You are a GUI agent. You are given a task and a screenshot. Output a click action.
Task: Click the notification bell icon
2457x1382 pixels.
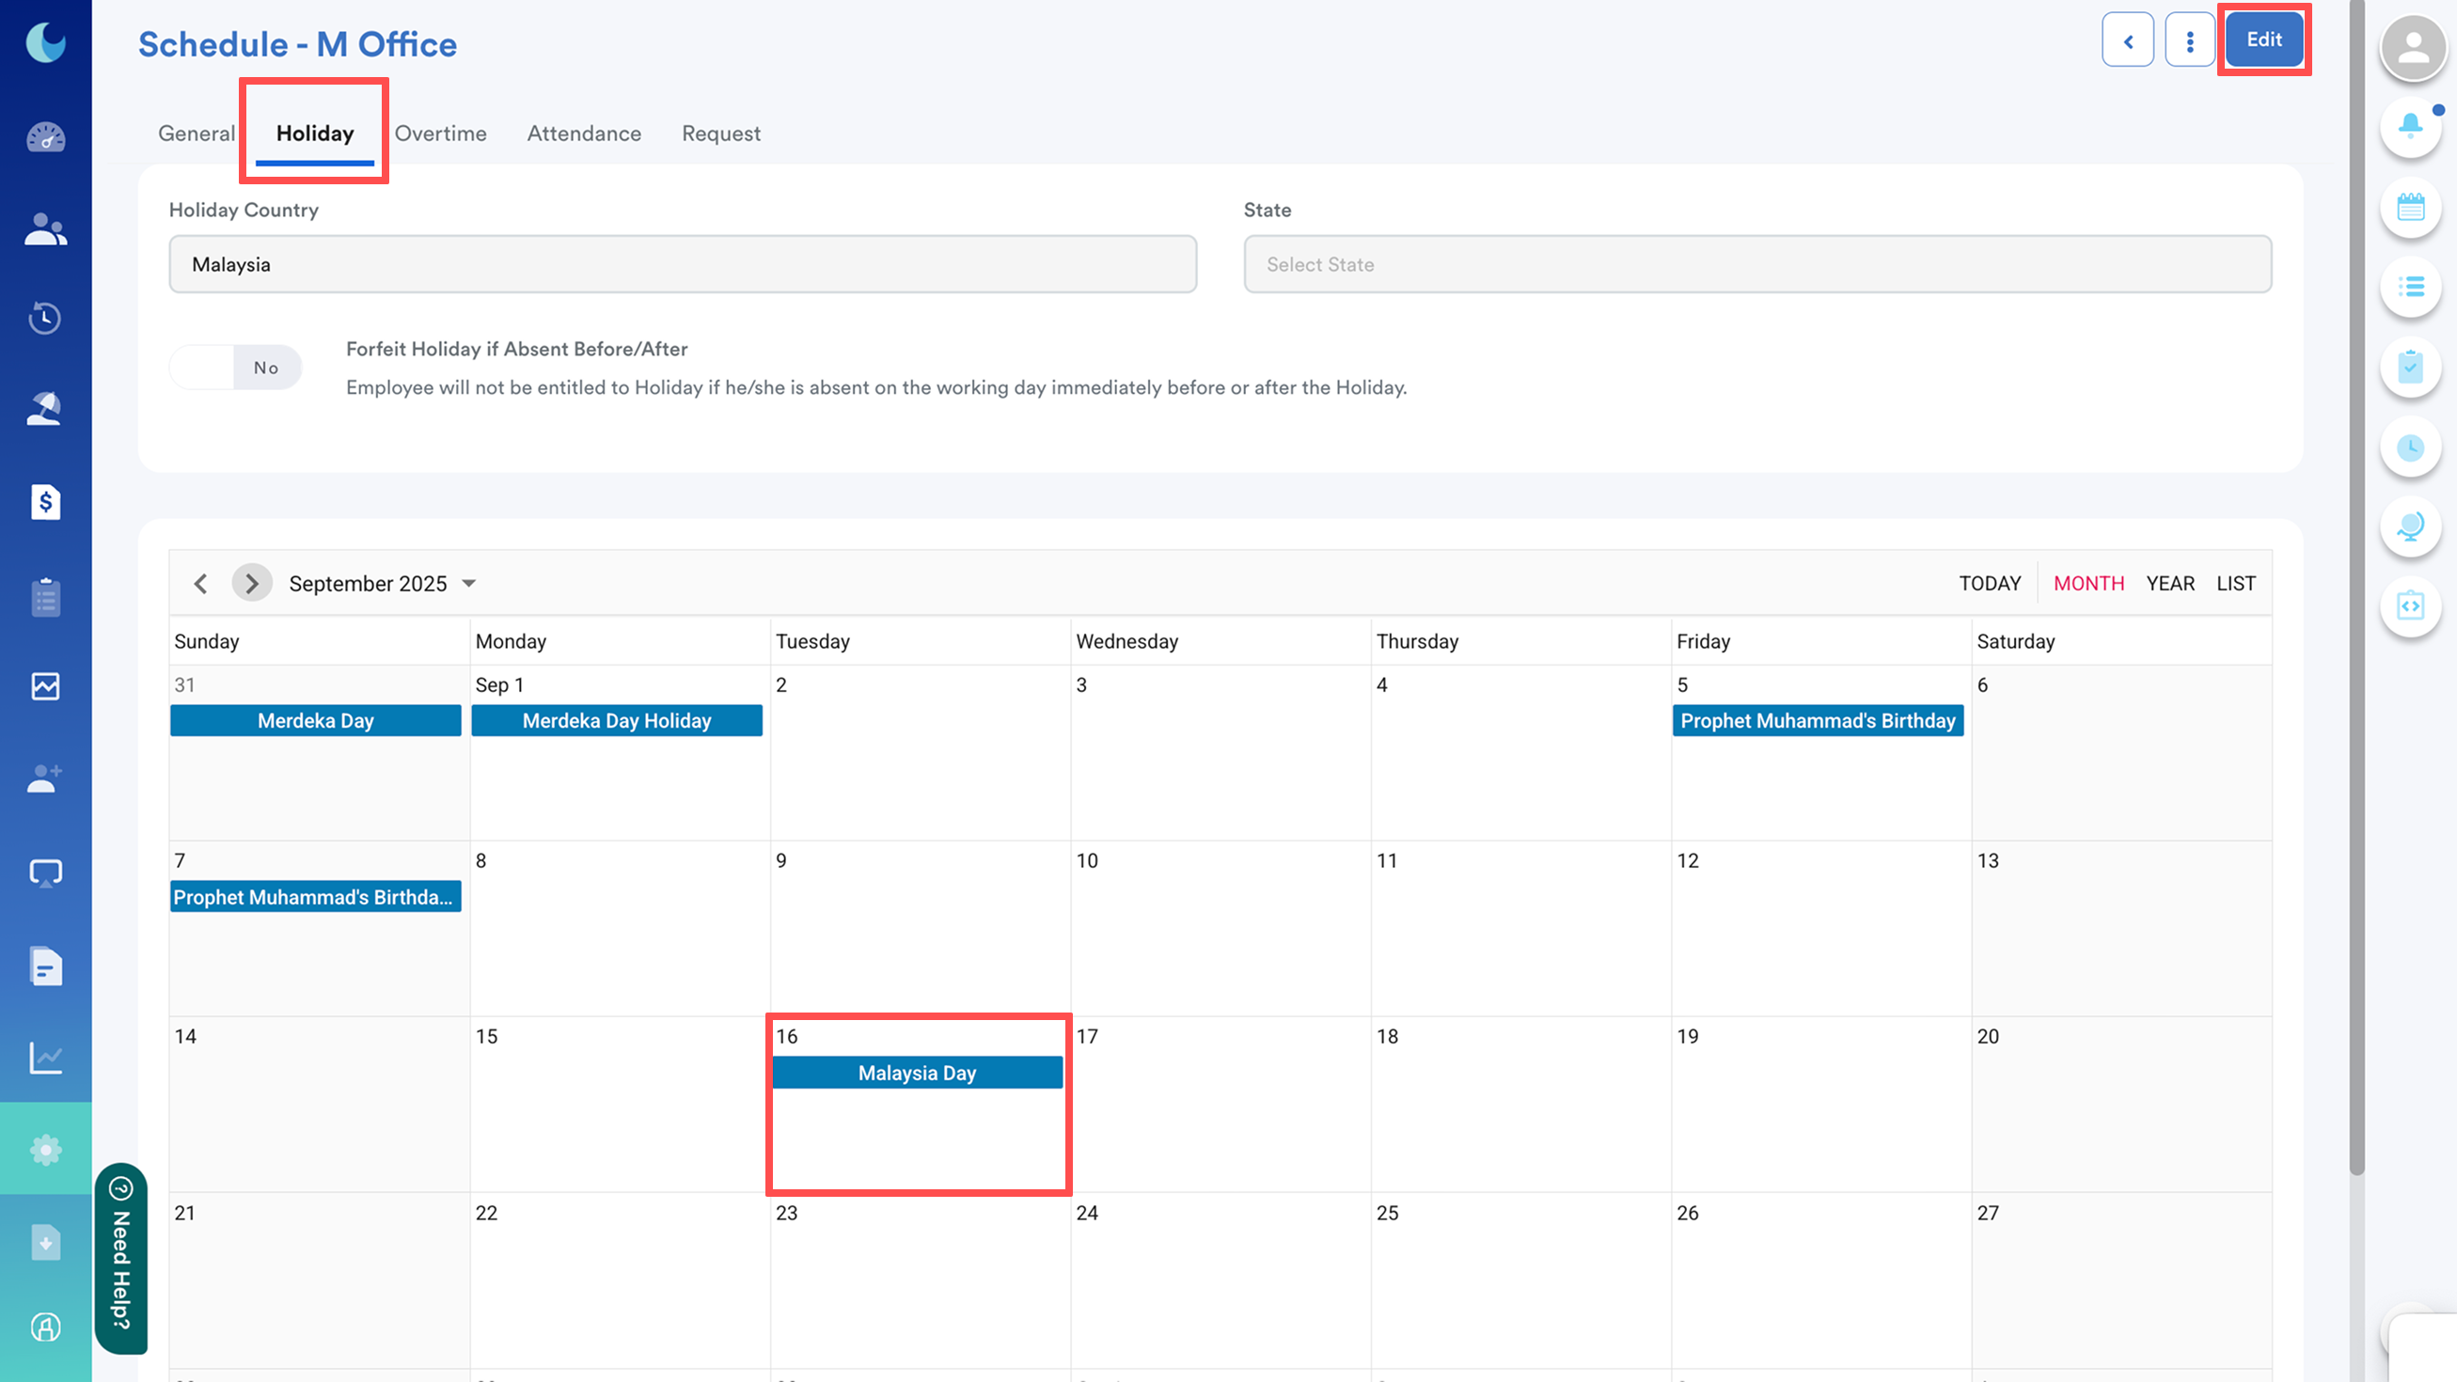(x=2410, y=125)
